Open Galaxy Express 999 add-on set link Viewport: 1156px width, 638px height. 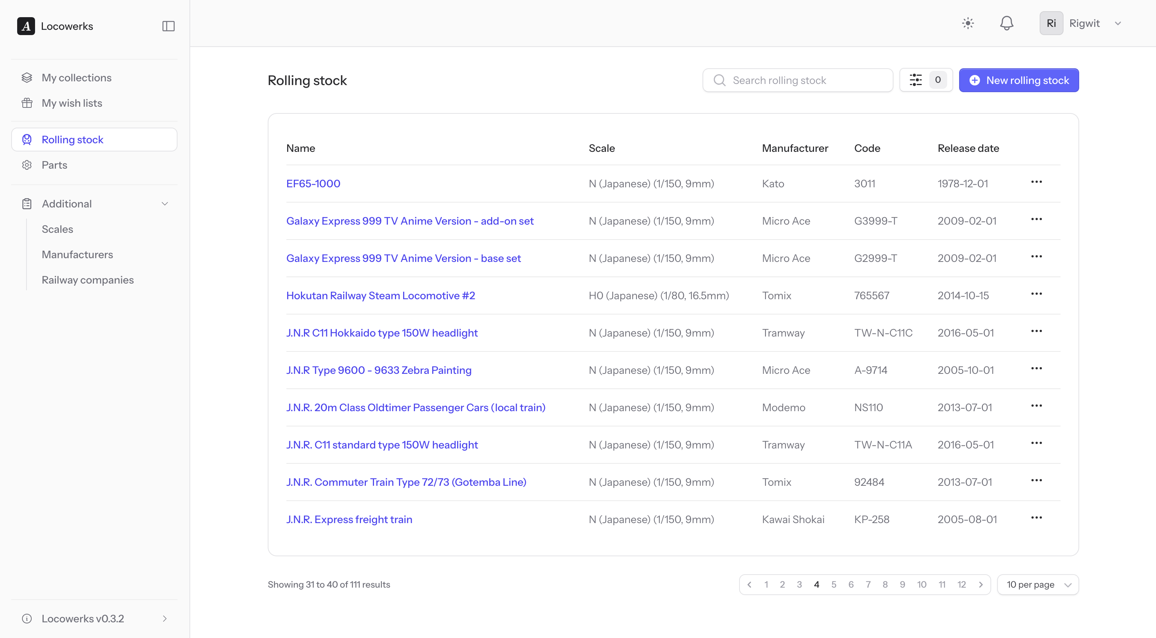(410, 221)
